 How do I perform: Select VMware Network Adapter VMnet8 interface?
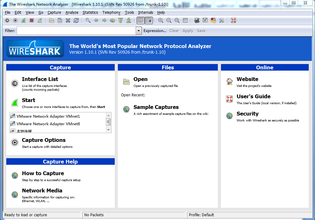click(48, 124)
